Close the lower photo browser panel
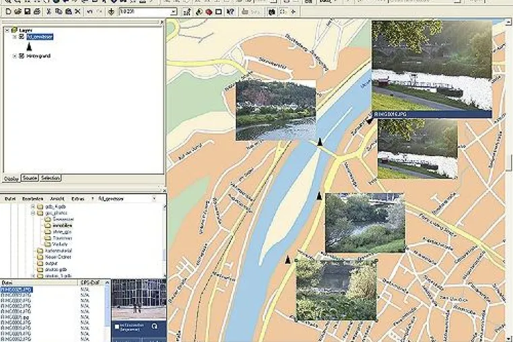 [x=164, y=190]
